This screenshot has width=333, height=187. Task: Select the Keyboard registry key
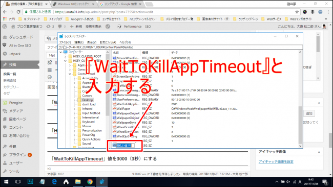click(88, 122)
